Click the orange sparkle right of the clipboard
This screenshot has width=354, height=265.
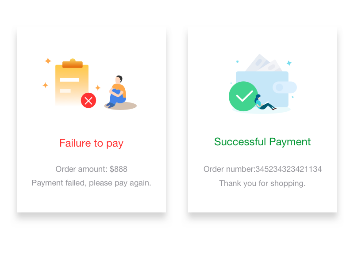point(98,87)
